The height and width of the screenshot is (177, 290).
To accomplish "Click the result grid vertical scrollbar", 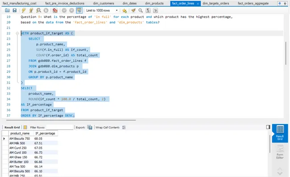I will coord(269,144).
